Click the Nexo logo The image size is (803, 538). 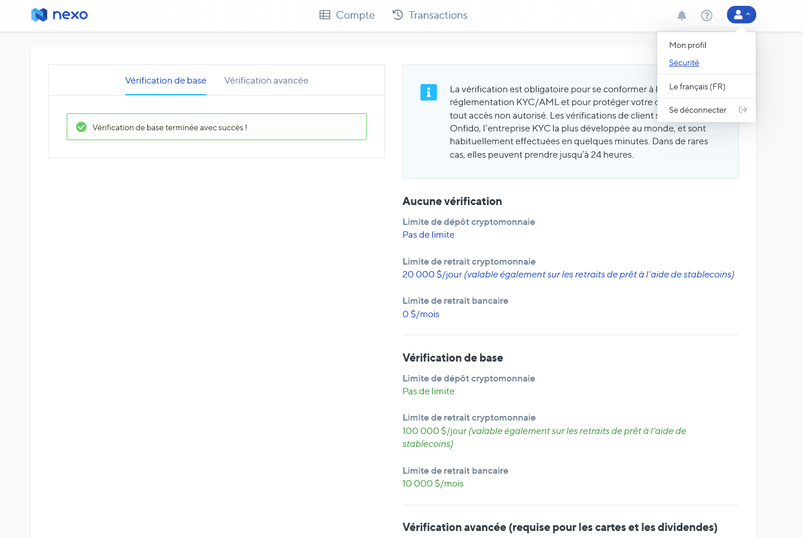58,15
